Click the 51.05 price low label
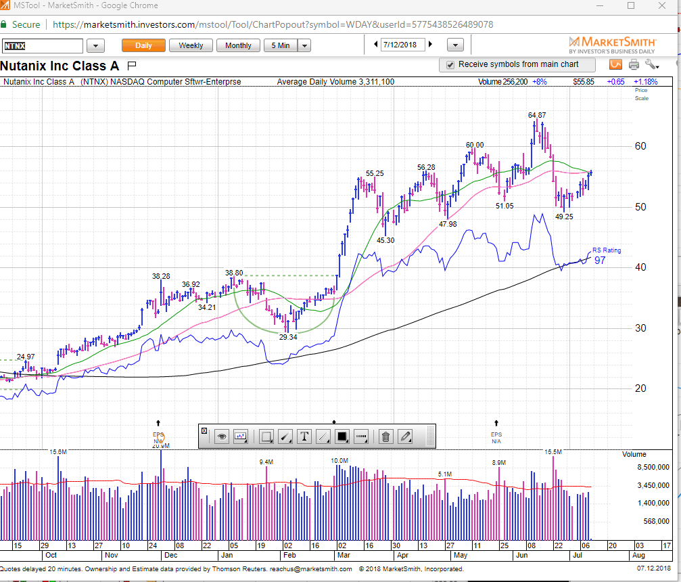 [x=504, y=206]
